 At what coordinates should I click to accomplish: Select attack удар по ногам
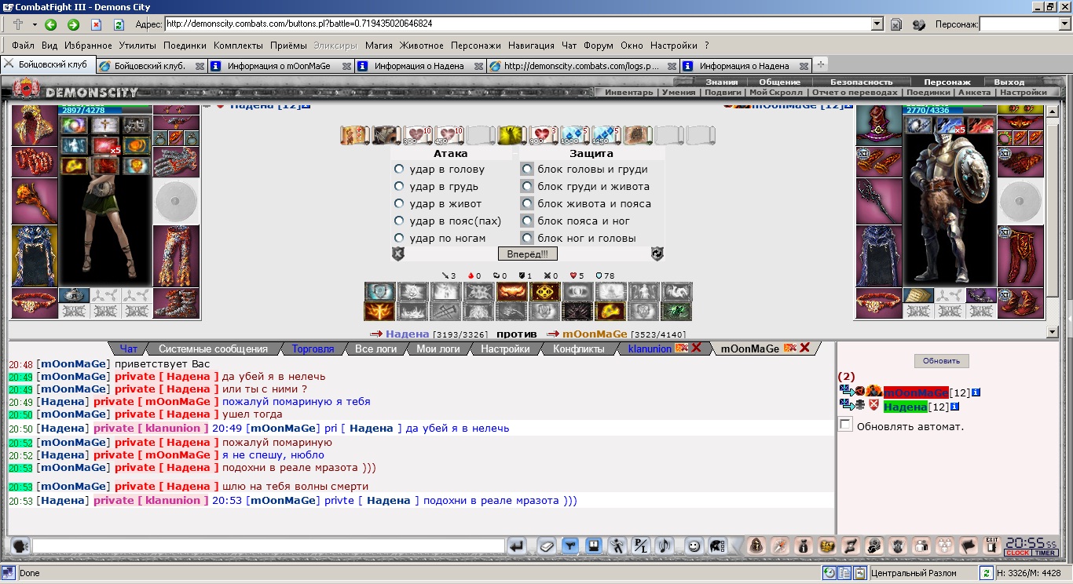click(398, 238)
